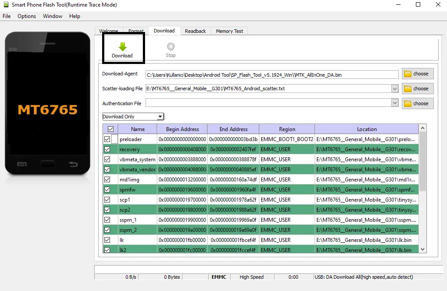This screenshot has height=291, width=447.
Task: Open the File menu
Action: pyautogui.click(x=7, y=16)
